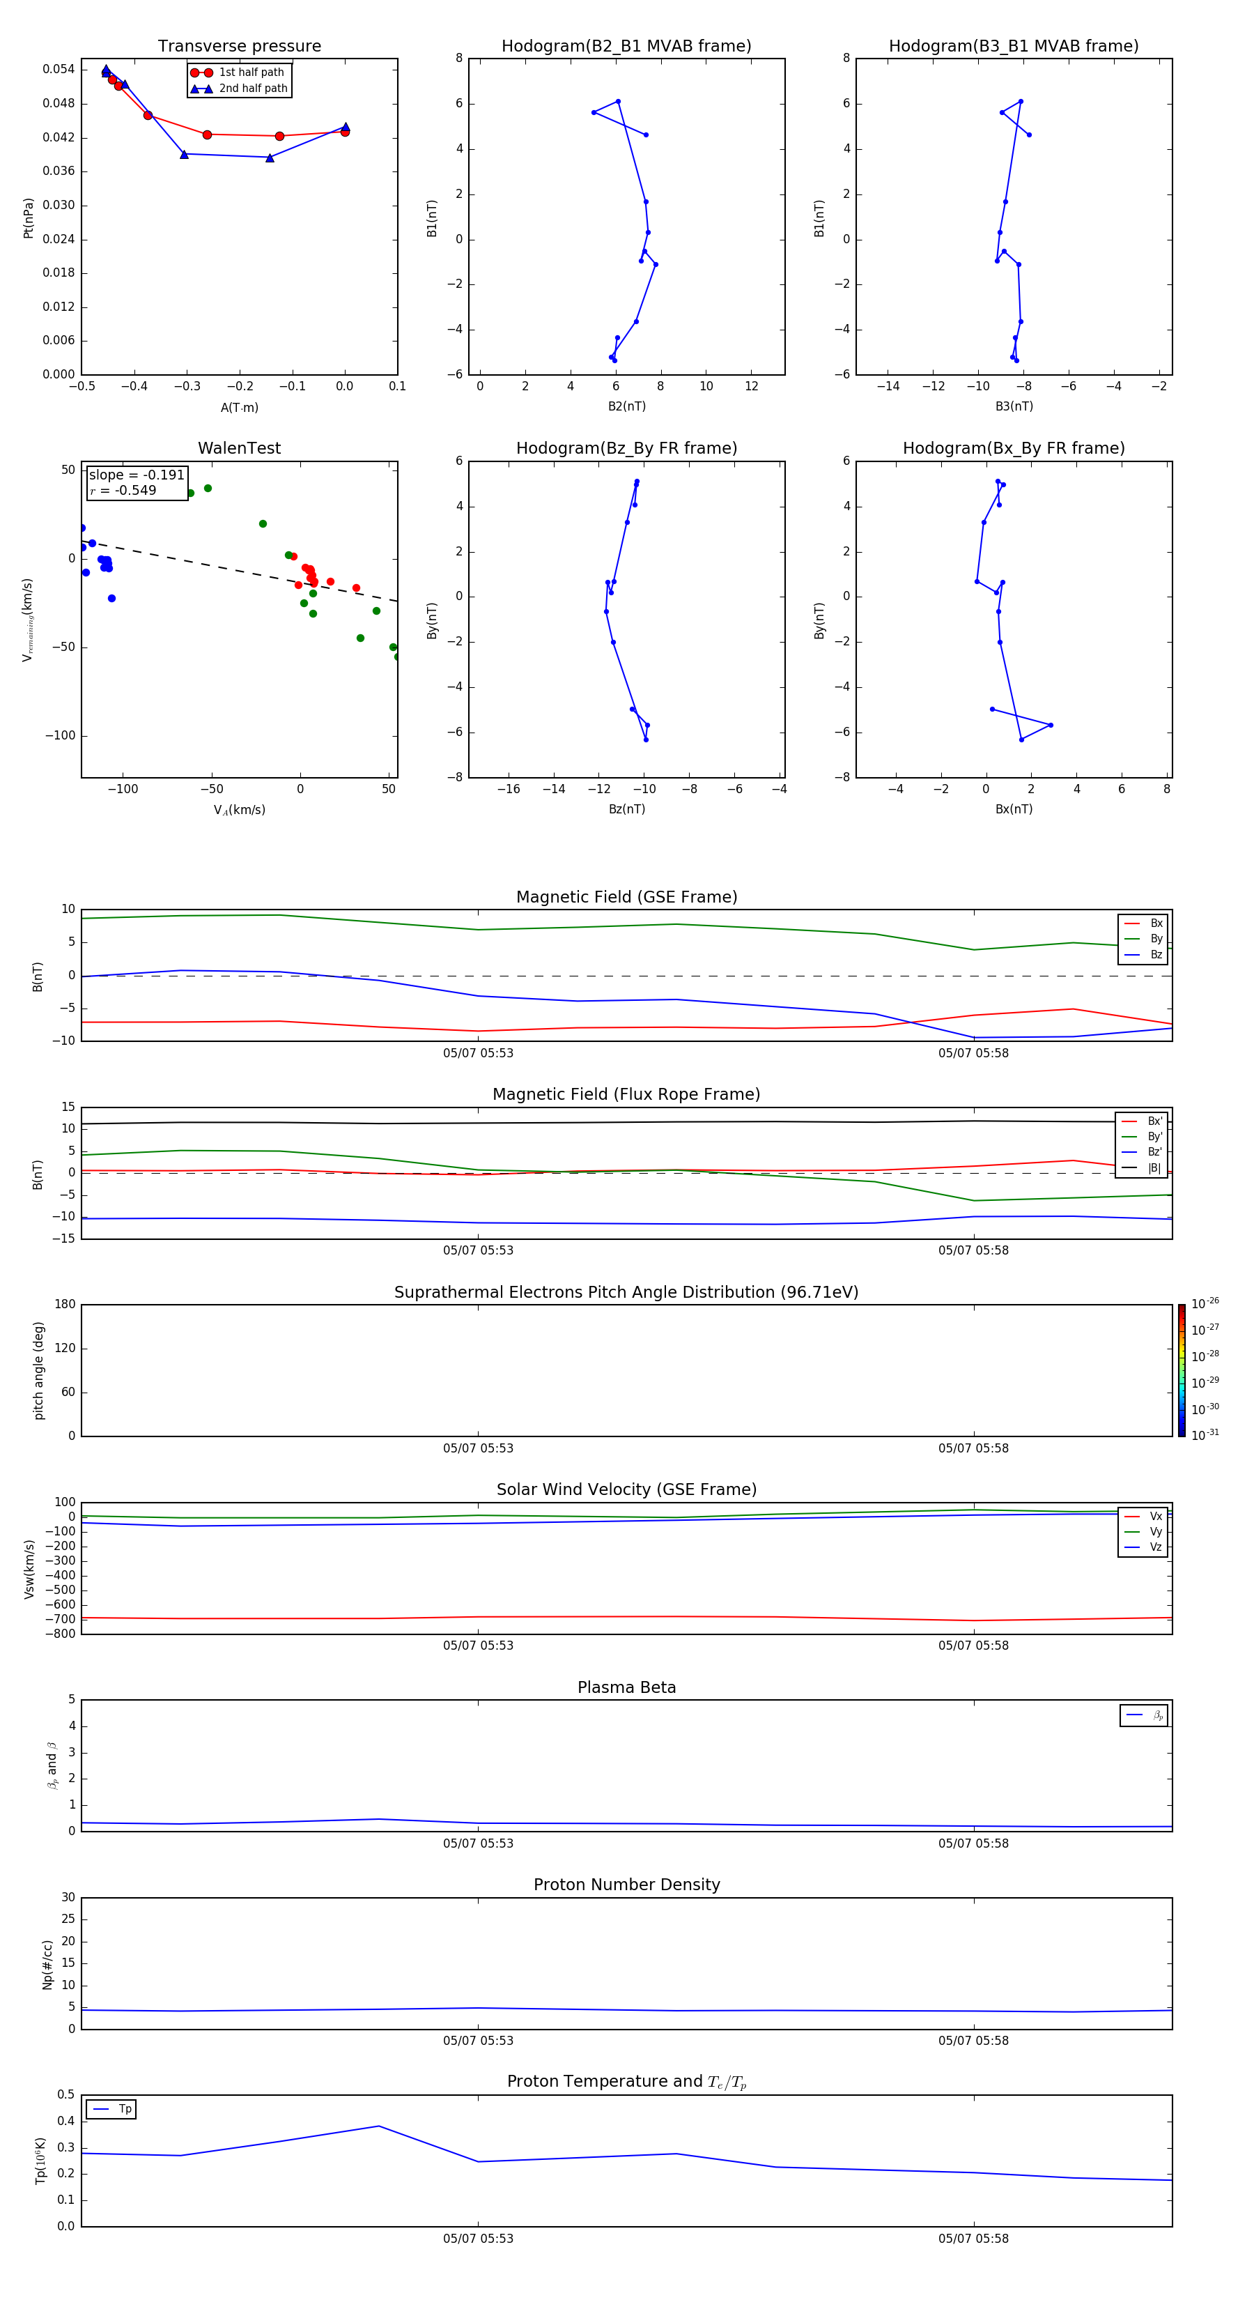Click the 'Tp(10^6K)' y-axis label
Viewport: 1254px width, 2300px height.
40,2161
